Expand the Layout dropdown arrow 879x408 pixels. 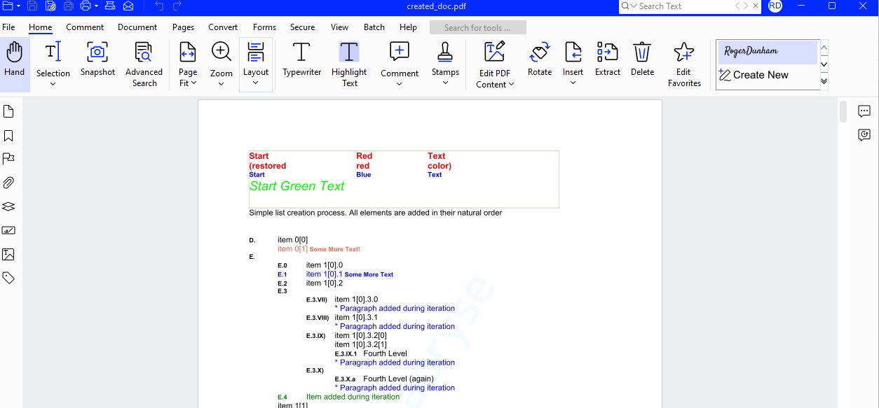click(256, 83)
